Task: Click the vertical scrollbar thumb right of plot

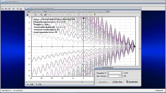Action: coord(140,49)
